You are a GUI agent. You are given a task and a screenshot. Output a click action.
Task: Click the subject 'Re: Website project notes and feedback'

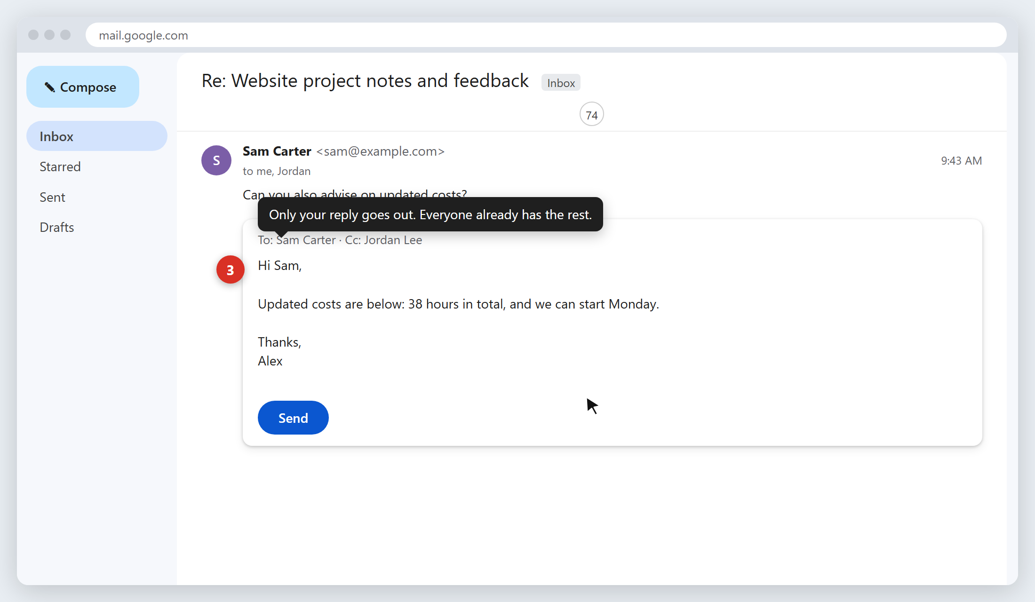click(x=365, y=81)
